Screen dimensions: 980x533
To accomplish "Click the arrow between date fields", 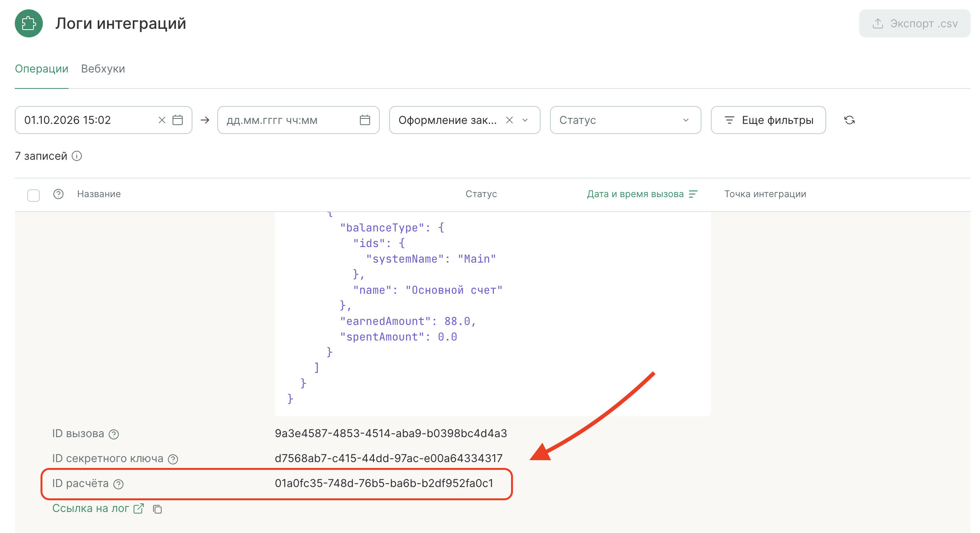I will click(x=205, y=120).
